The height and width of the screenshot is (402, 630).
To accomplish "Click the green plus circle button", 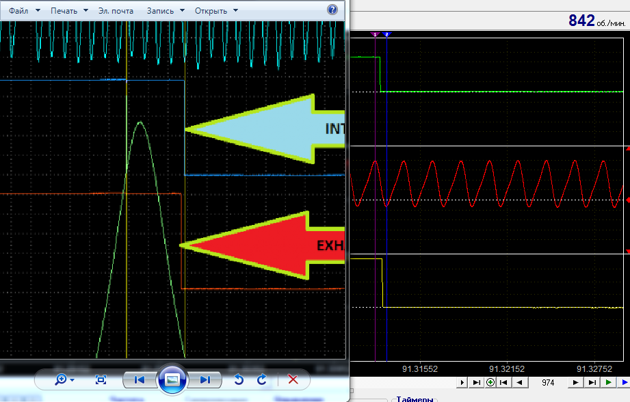I will (x=490, y=382).
